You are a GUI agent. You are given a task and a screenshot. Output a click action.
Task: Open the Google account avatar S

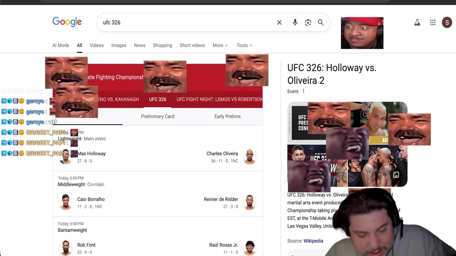[447, 22]
